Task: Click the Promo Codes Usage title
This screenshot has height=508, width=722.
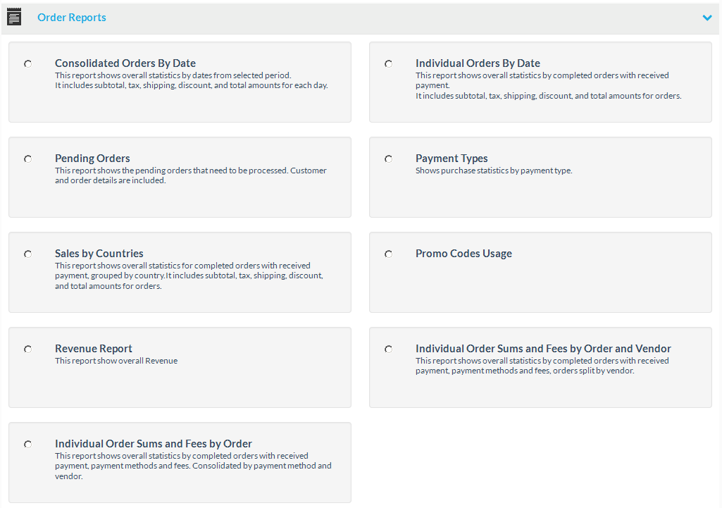Action: (x=463, y=254)
